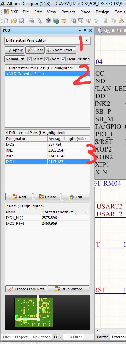Open the PCB panel options arrow menu
Viewport: 126px width, 344px height.
[x=80, y=31]
